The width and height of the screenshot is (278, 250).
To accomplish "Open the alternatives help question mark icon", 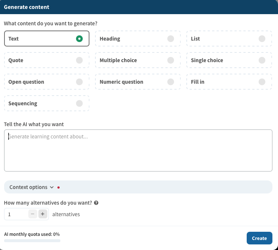I will (96, 203).
